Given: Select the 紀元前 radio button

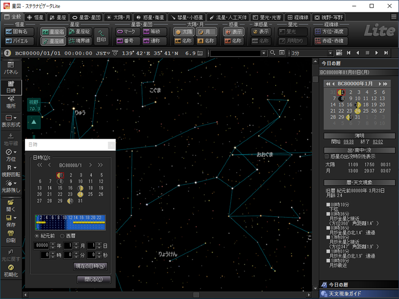Looking at the screenshot, I should point(37,236).
